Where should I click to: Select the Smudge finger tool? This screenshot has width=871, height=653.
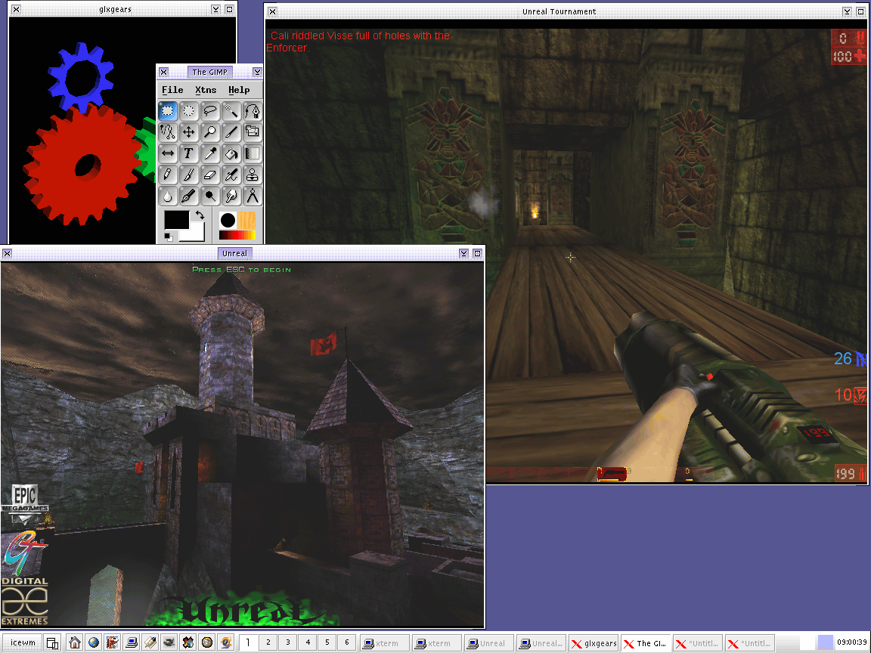click(x=231, y=196)
